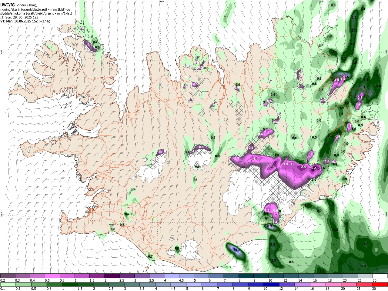Click the 20W longitude label at the top
Screen dimensions: 388x291
pos(161,2)
